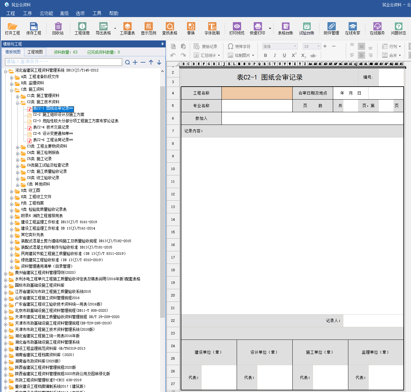Open 打印预览 print preview
The height and width of the screenshot is (392, 411).
pyautogui.click(x=237, y=28)
